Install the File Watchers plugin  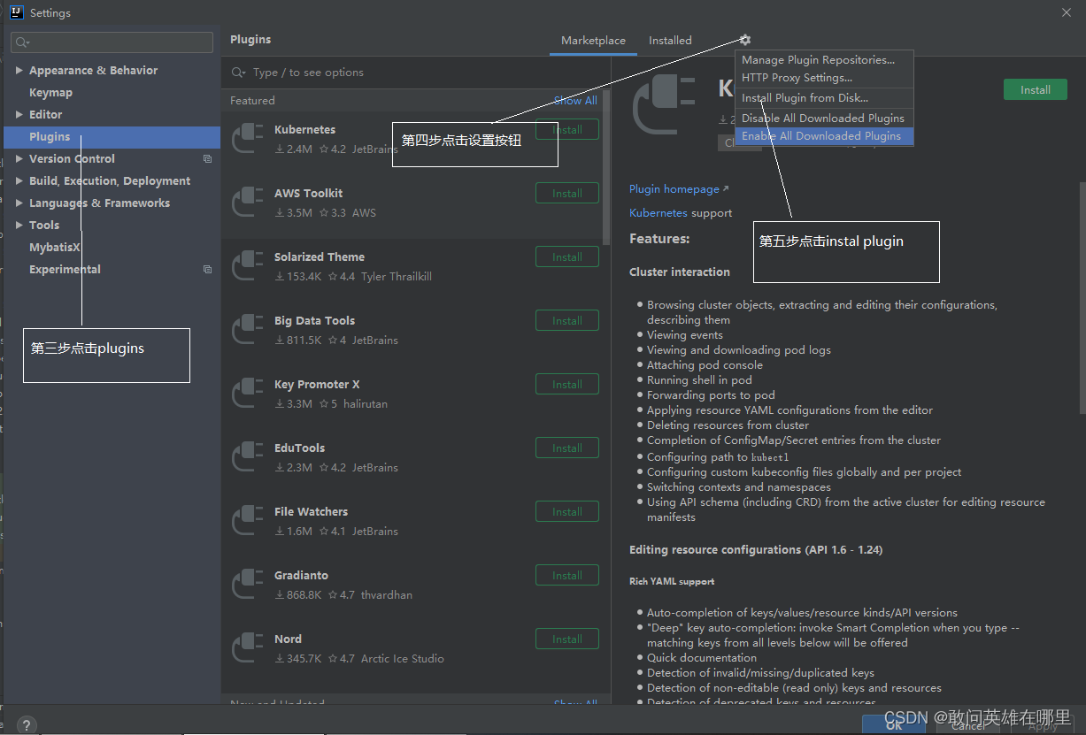point(567,511)
